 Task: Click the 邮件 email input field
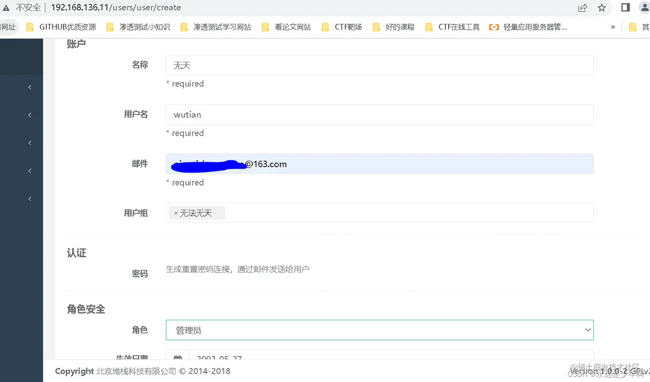[380, 164]
